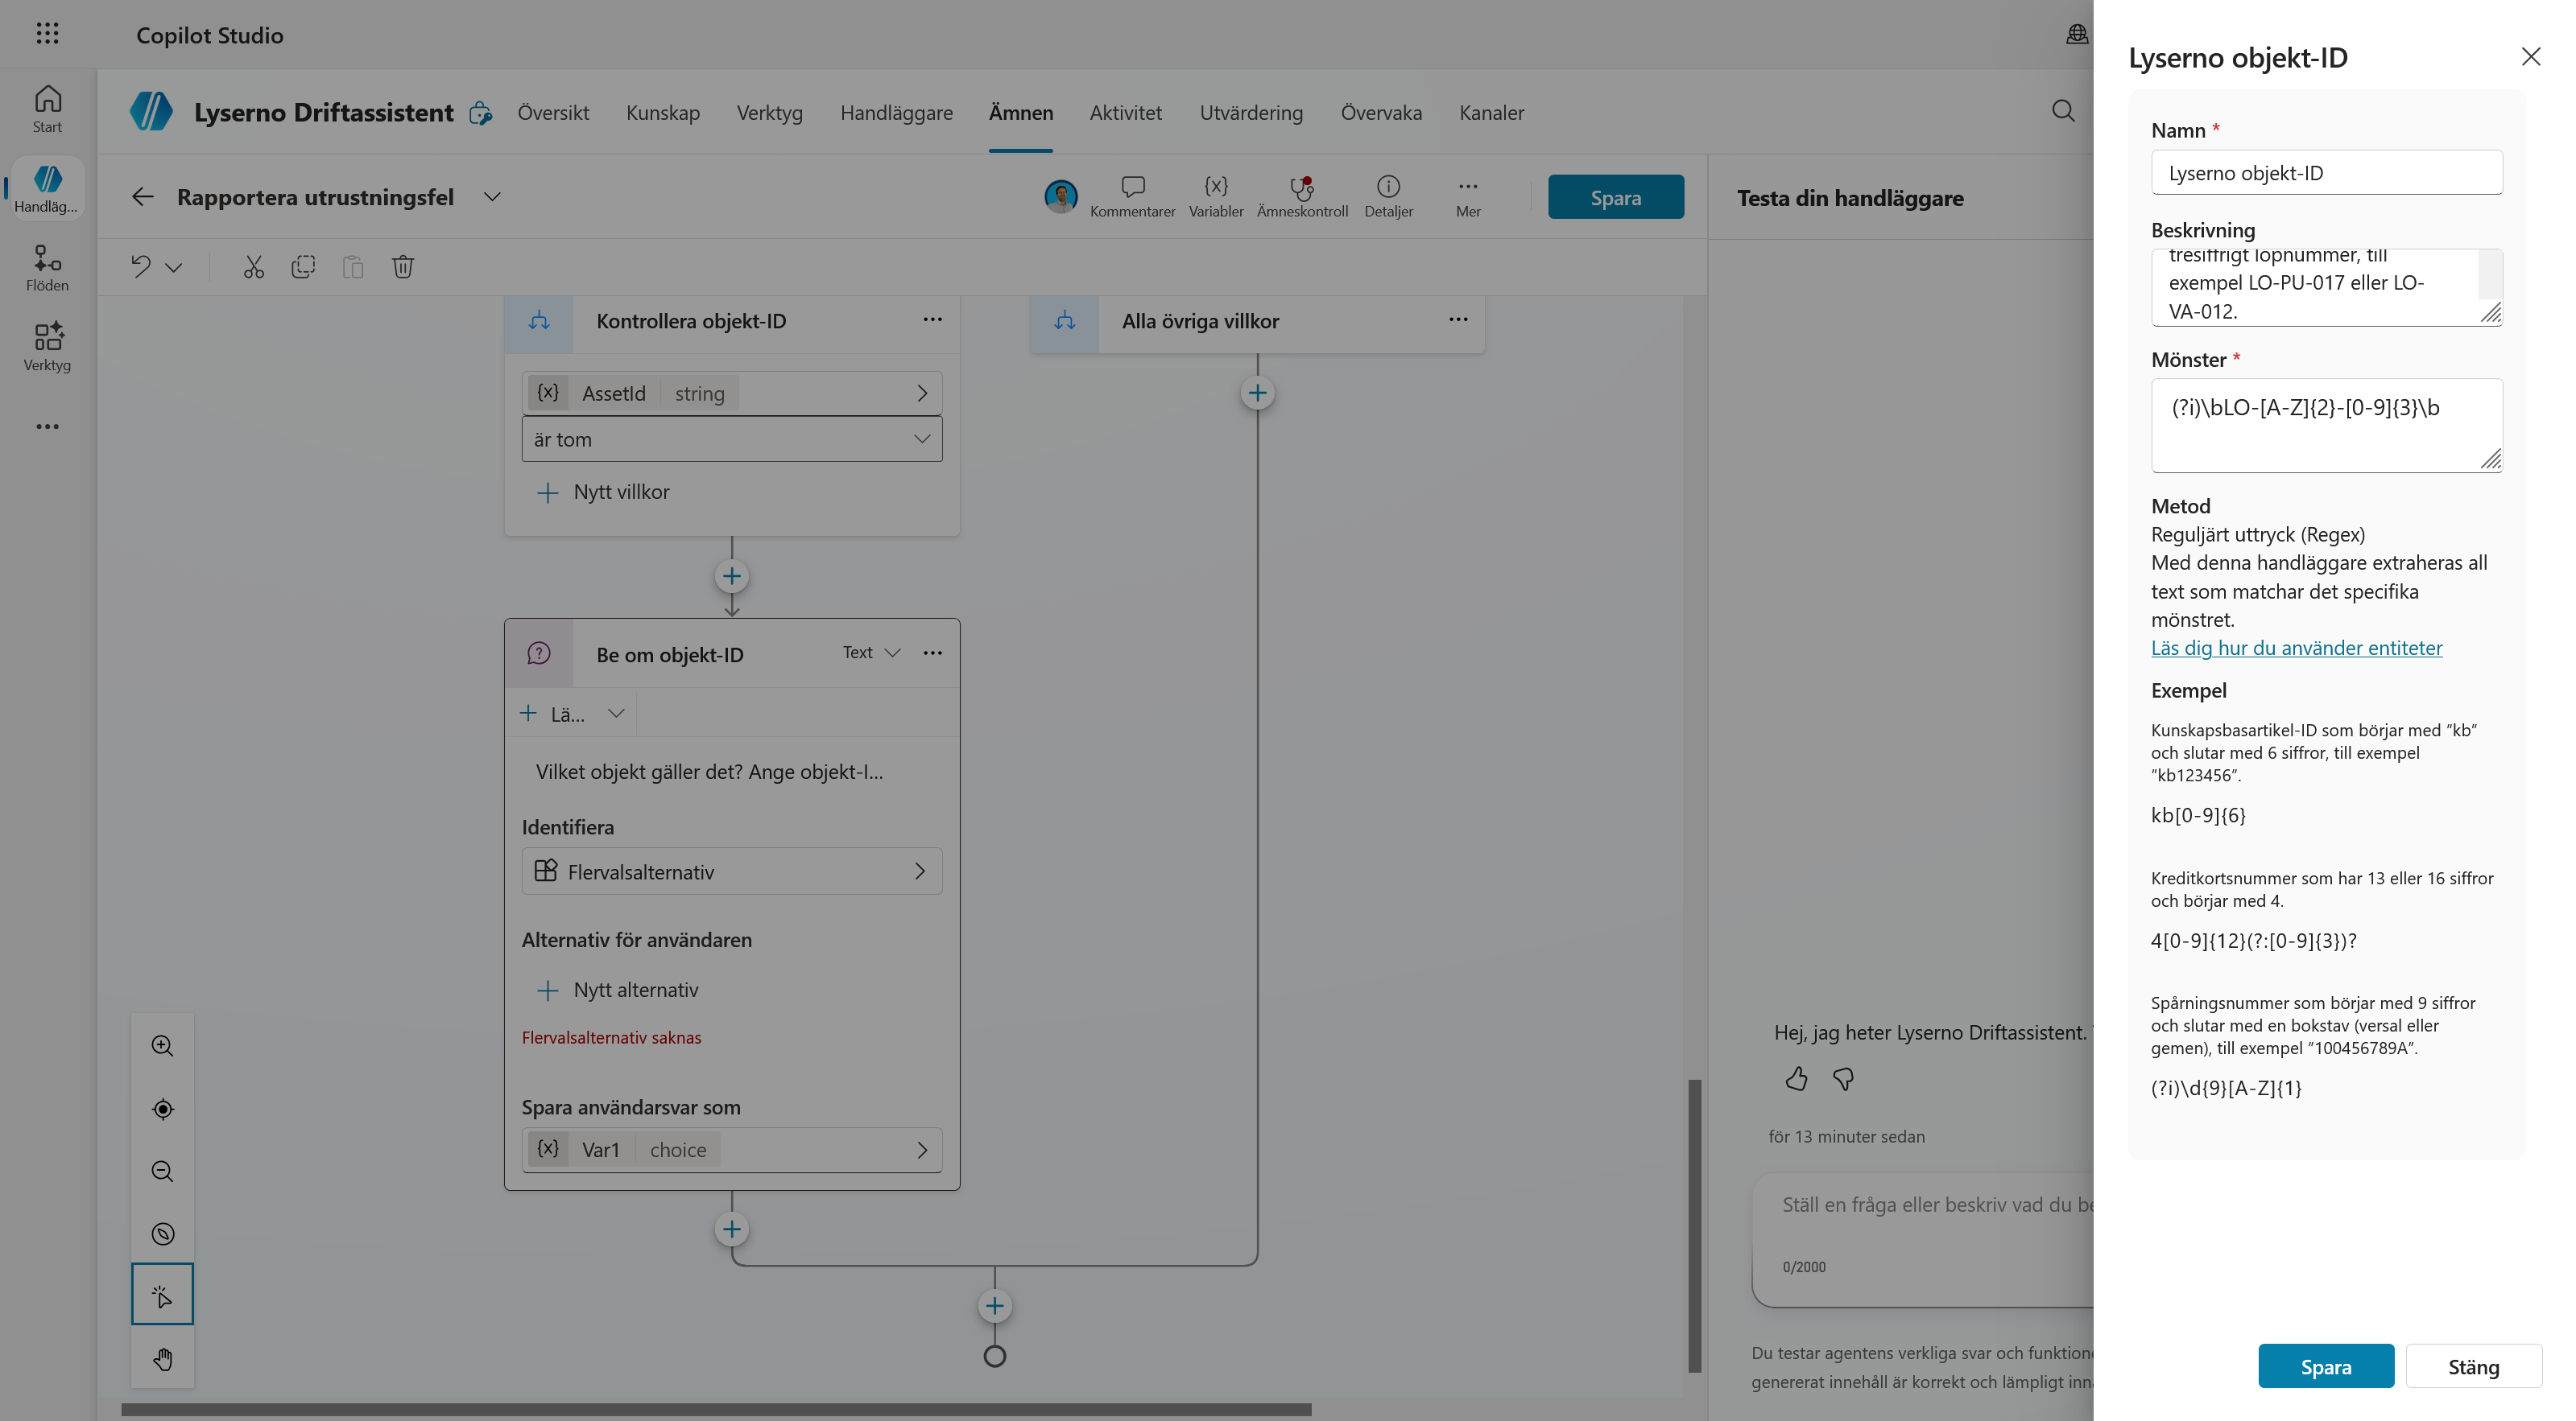Click the Stäng button
This screenshot has width=2576, height=1421.
[x=2473, y=1366]
